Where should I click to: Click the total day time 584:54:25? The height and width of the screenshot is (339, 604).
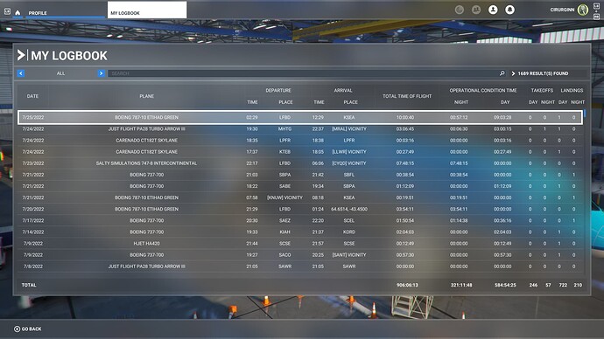coord(505,285)
